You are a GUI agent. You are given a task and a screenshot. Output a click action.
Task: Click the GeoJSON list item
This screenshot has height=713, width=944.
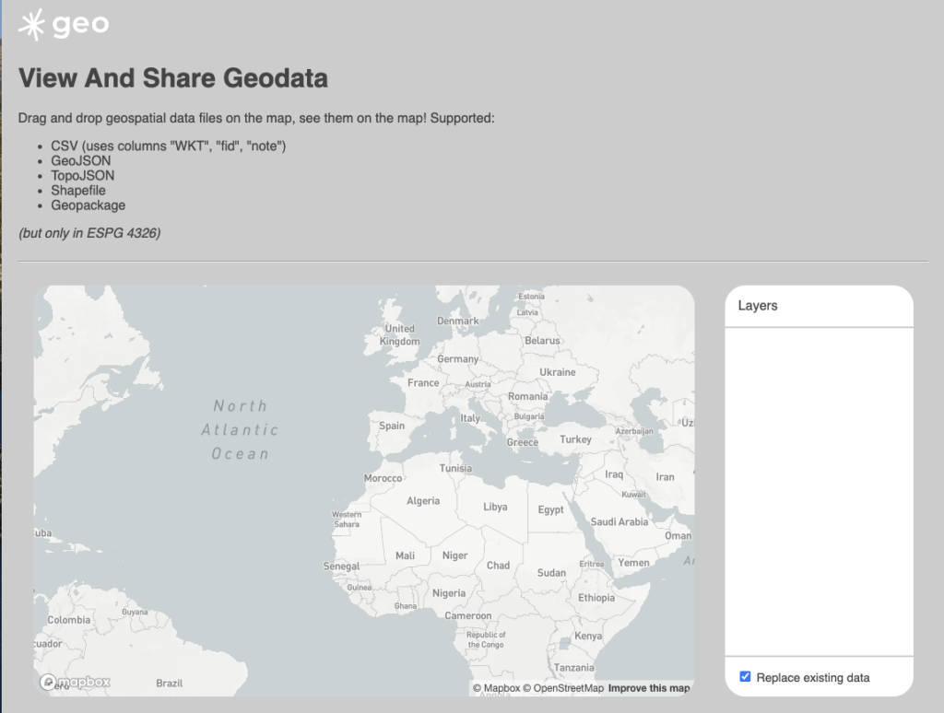point(79,160)
